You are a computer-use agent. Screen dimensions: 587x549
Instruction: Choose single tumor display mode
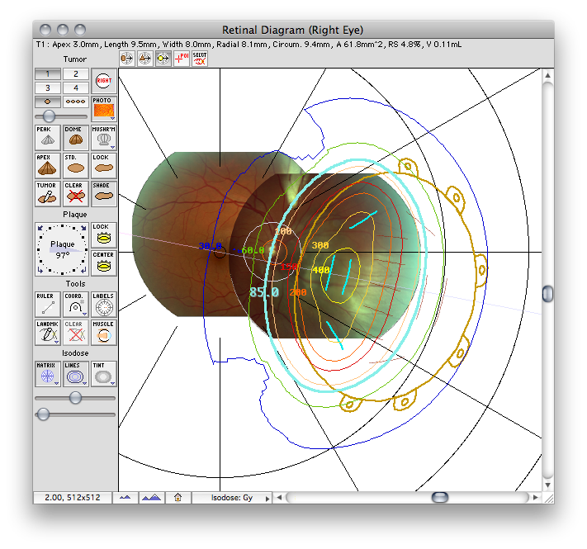pyautogui.click(x=48, y=102)
